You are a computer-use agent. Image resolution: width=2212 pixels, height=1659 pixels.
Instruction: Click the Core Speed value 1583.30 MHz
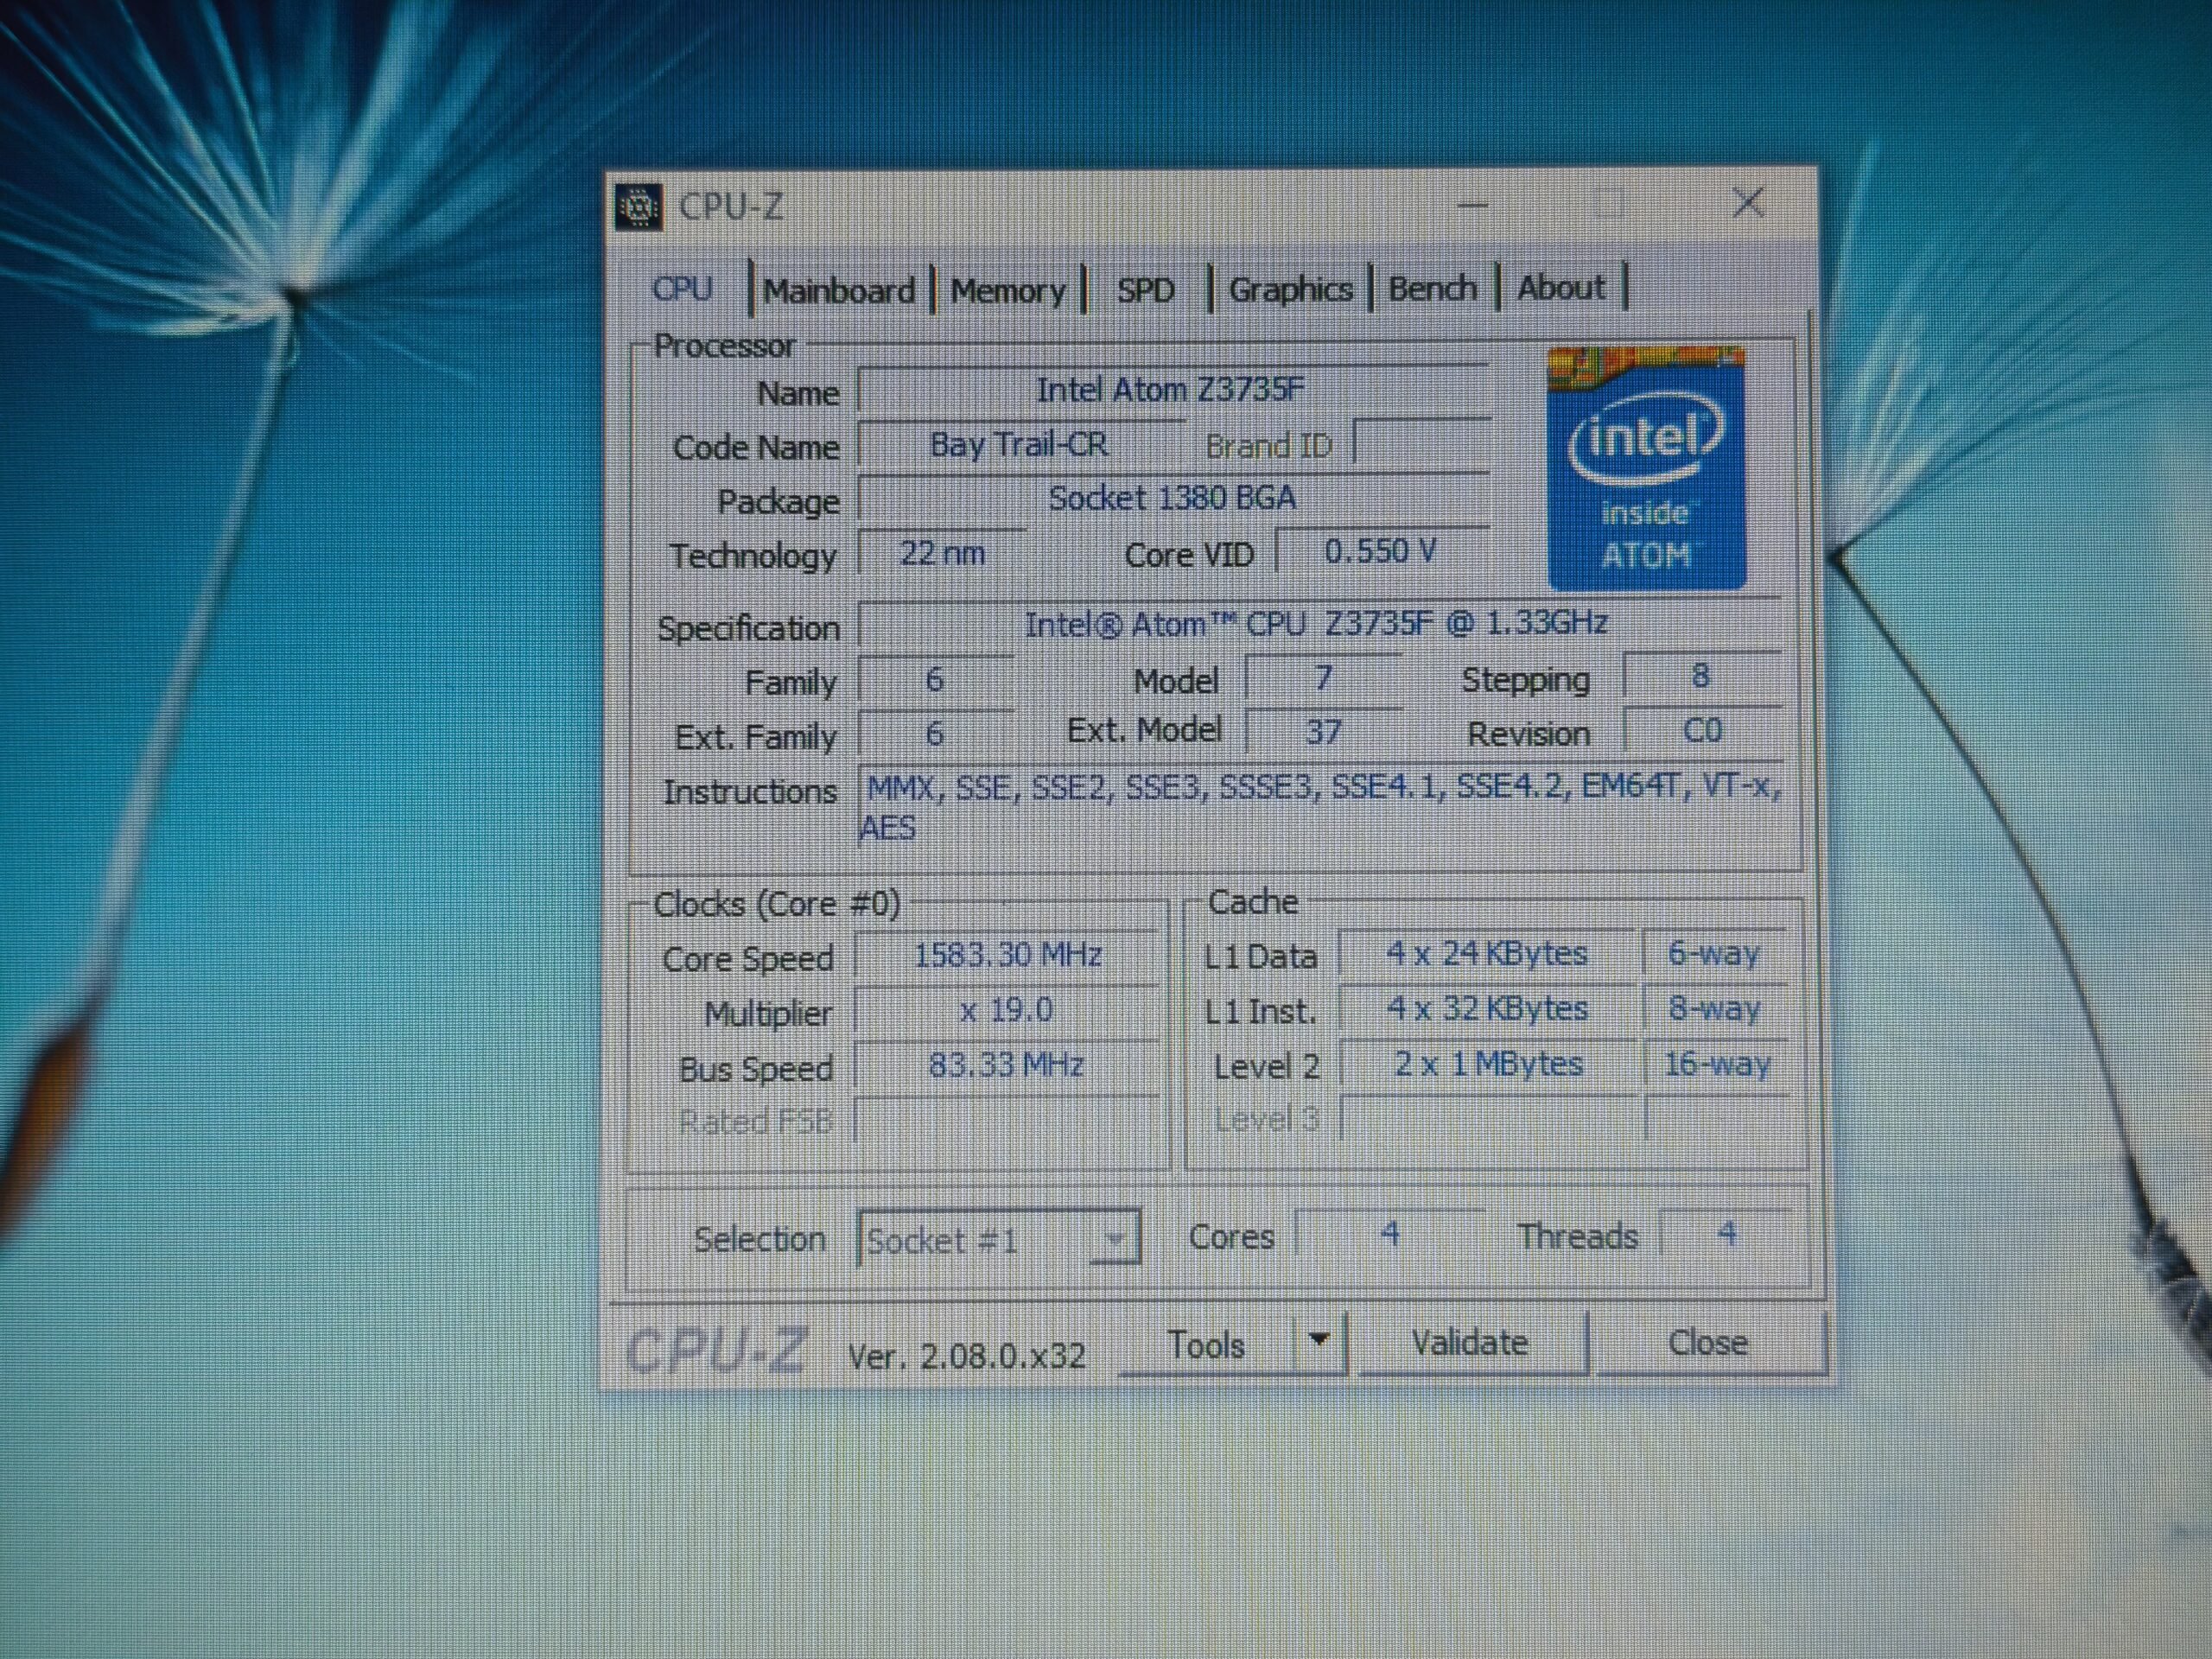pyautogui.click(x=1007, y=955)
